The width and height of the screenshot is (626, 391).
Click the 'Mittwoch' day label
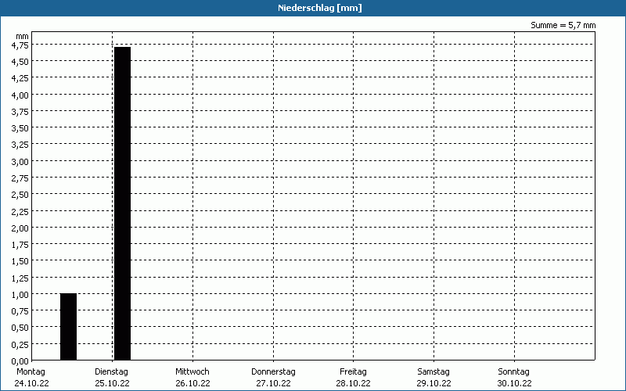tap(192, 372)
